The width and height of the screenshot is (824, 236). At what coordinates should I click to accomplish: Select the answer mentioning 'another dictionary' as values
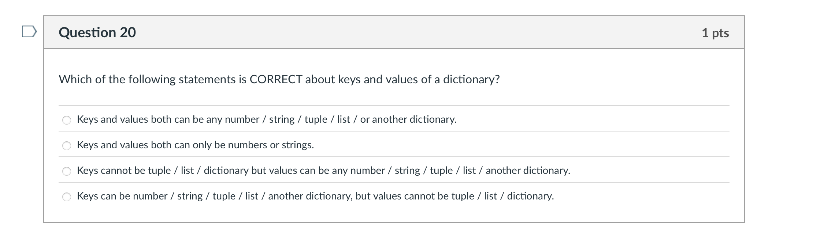[x=324, y=170]
